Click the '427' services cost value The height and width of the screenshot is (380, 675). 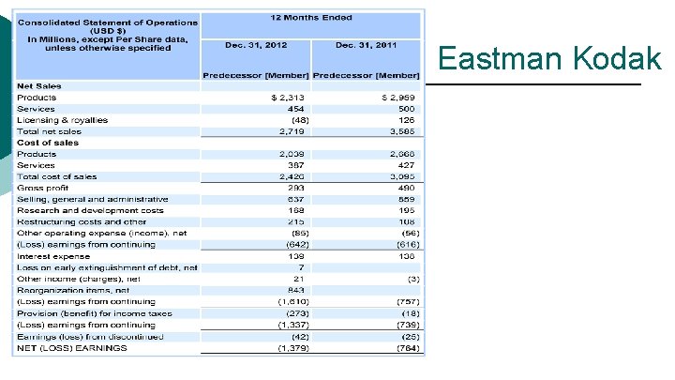(406, 165)
